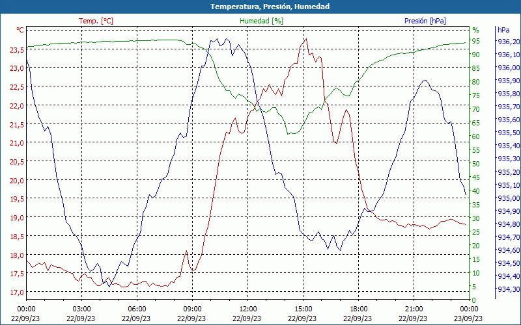Click the 934,80 pressure axis value

click(508, 224)
